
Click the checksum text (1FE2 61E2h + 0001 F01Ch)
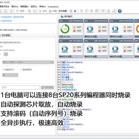(15, 30)
